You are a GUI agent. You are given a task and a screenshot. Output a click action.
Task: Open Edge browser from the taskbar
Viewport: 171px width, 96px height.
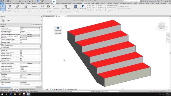(11, 94)
